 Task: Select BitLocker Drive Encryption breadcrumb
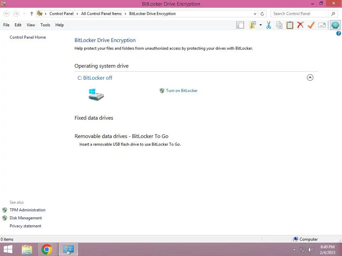pyautogui.click(x=152, y=14)
